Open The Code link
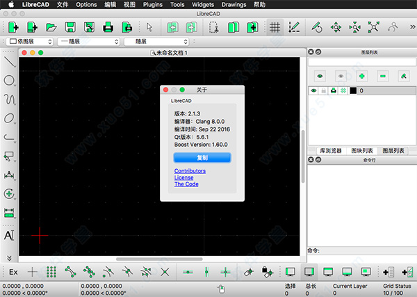417x297 pixels. point(186,184)
